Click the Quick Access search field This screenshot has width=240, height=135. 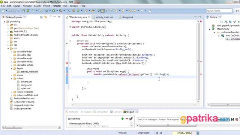click(219, 10)
